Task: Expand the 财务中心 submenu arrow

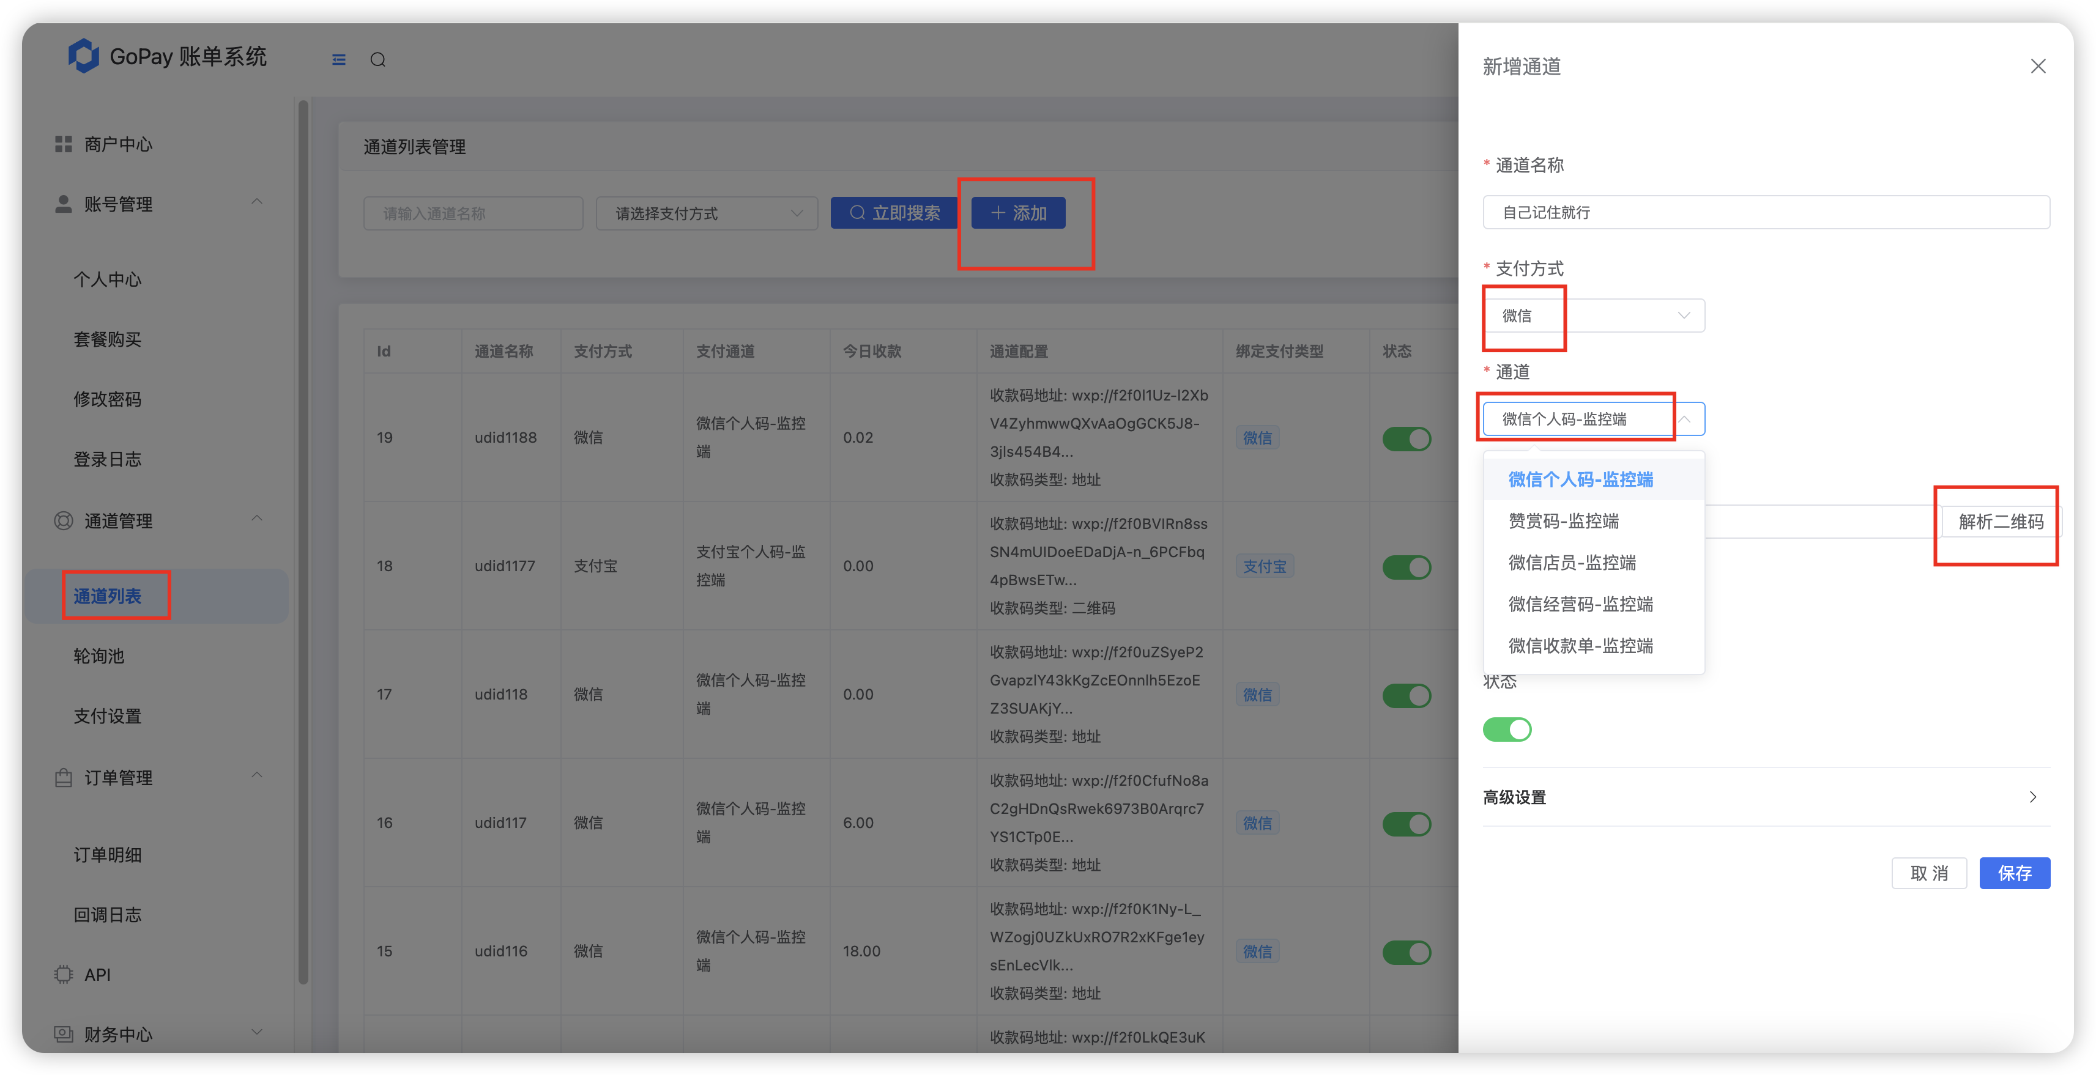Action: pos(257,1032)
